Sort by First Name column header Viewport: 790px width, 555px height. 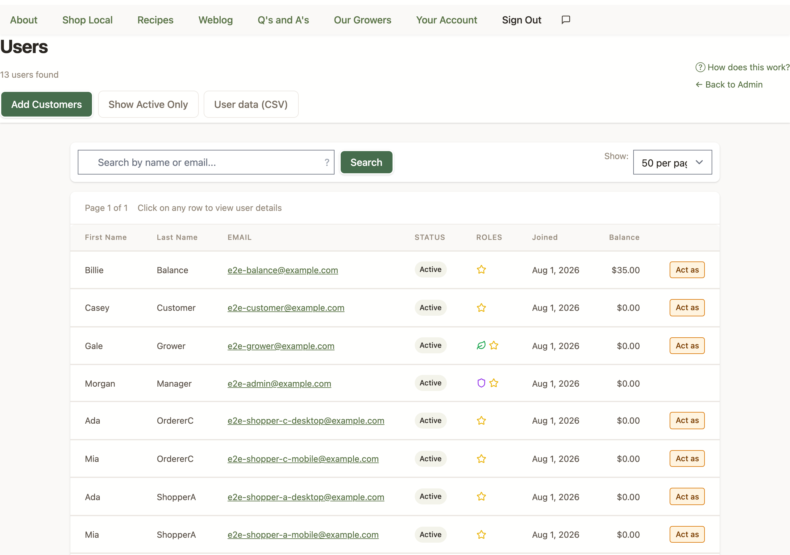point(106,237)
